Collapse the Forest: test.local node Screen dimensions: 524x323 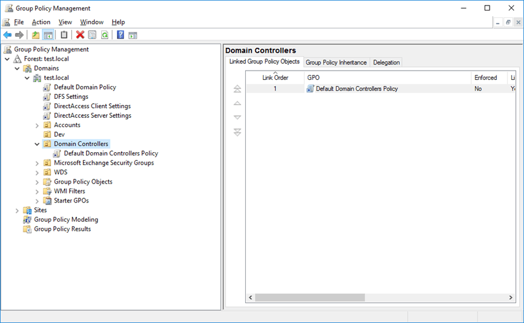coord(7,59)
